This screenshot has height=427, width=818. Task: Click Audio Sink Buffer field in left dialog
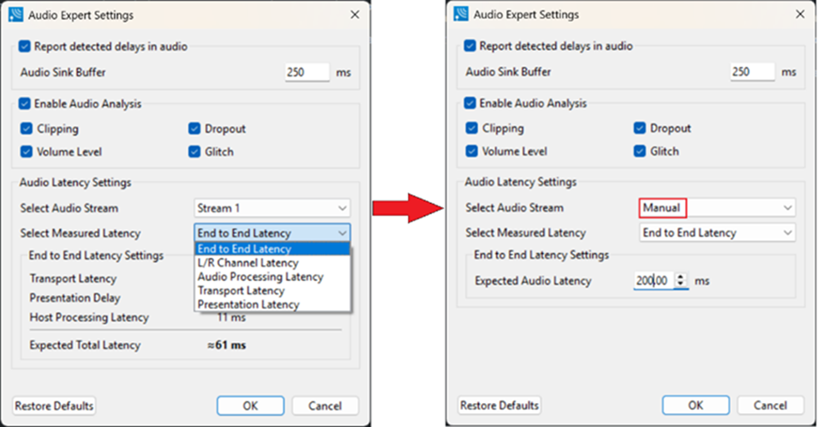307,72
